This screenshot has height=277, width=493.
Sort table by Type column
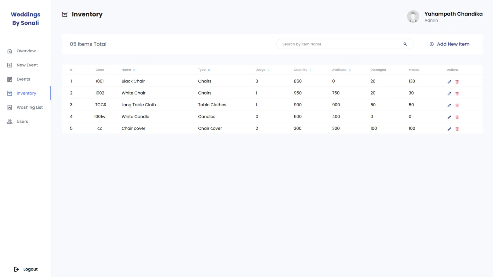point(209,70)
